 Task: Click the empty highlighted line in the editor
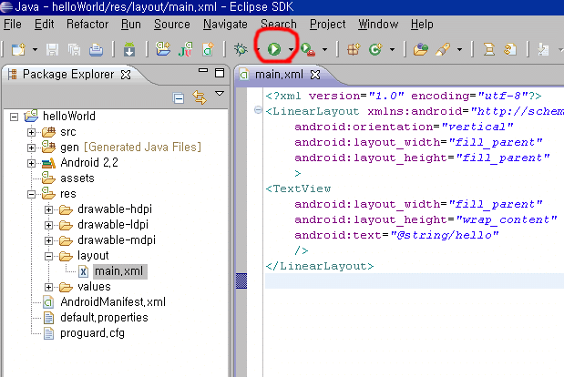[x=415, y=281]
